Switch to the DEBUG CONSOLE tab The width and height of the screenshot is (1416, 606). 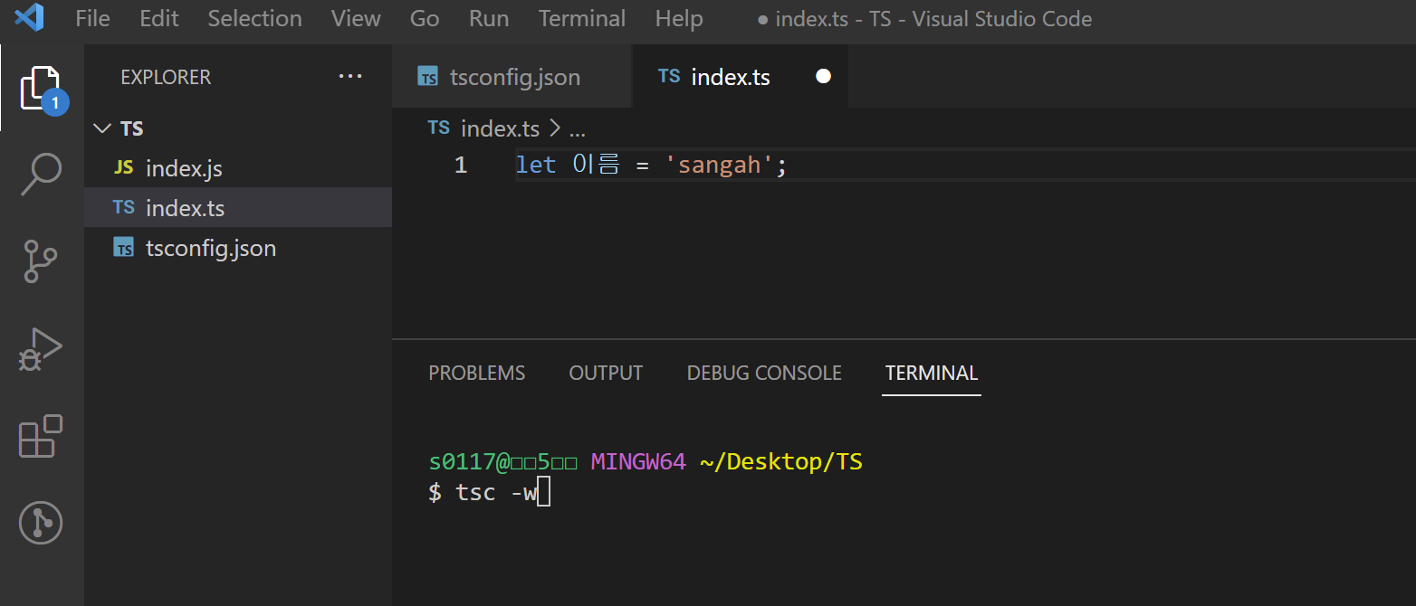(764, 373)
